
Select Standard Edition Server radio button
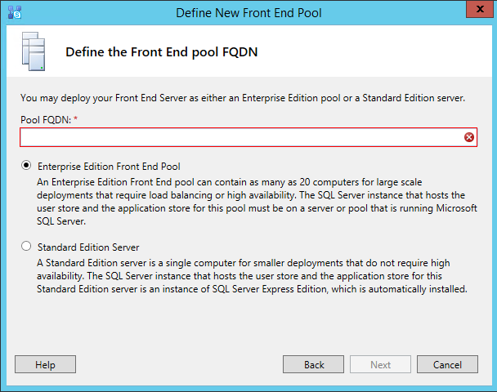coord(27,247)
